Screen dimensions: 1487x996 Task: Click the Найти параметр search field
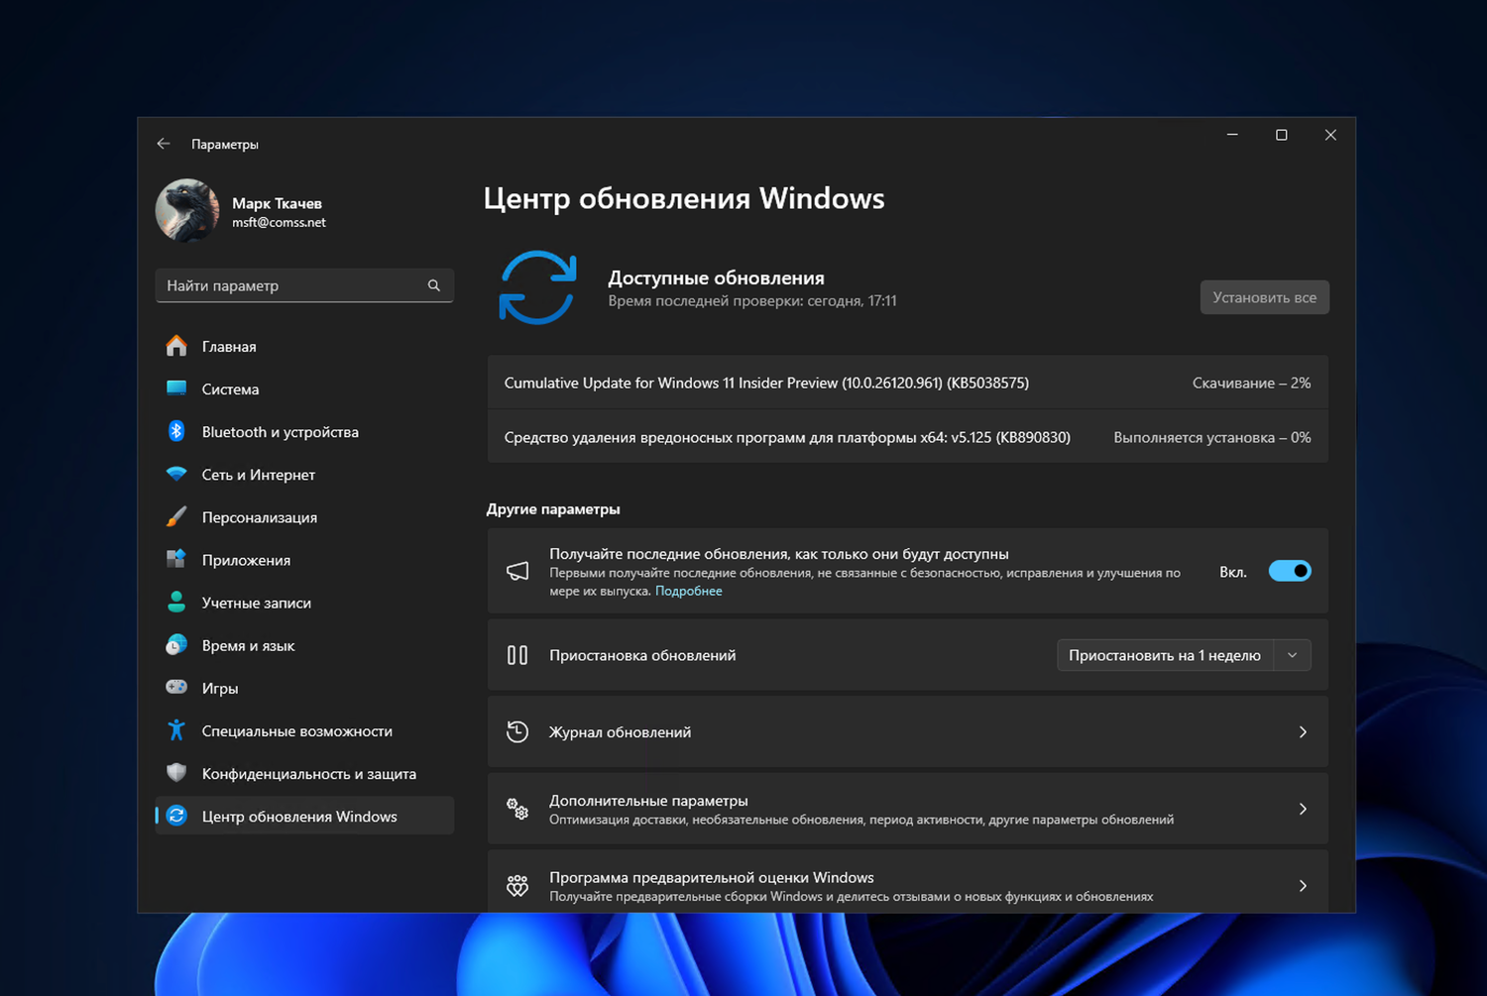tap(304, 285)
